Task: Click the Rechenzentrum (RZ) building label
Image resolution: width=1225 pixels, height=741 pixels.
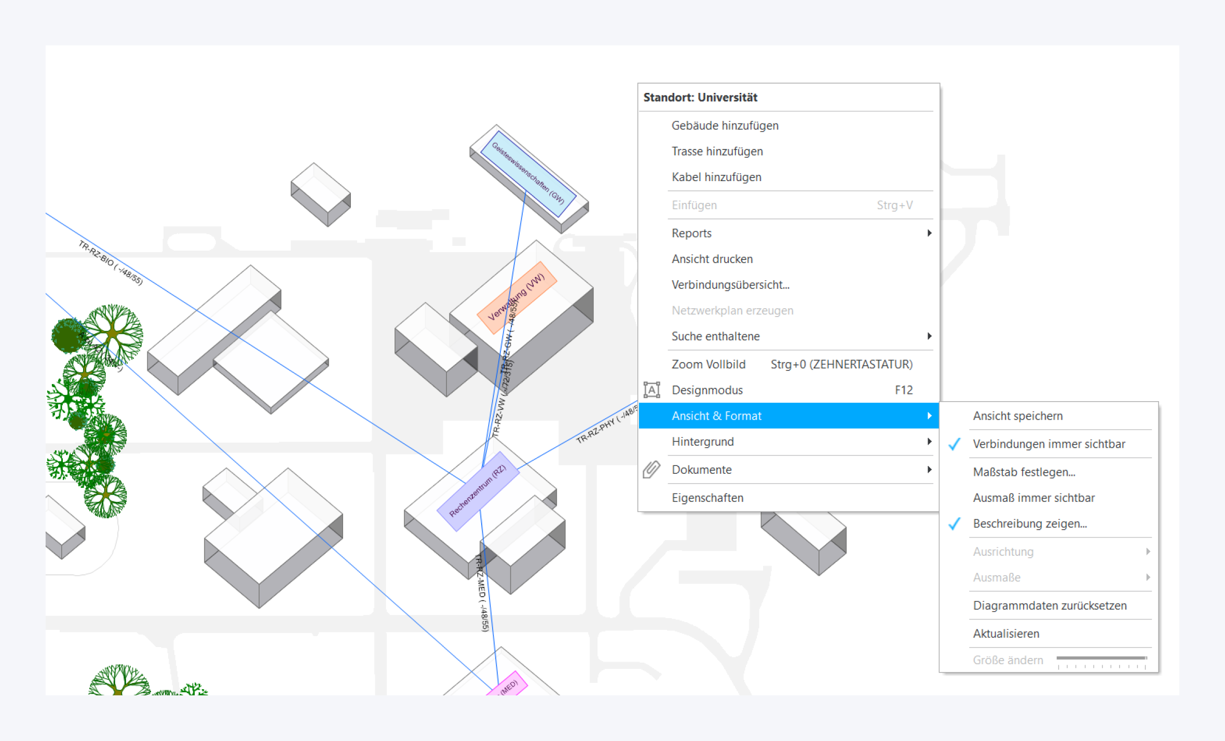Action: pyautogui.click(x=478, y=491)
